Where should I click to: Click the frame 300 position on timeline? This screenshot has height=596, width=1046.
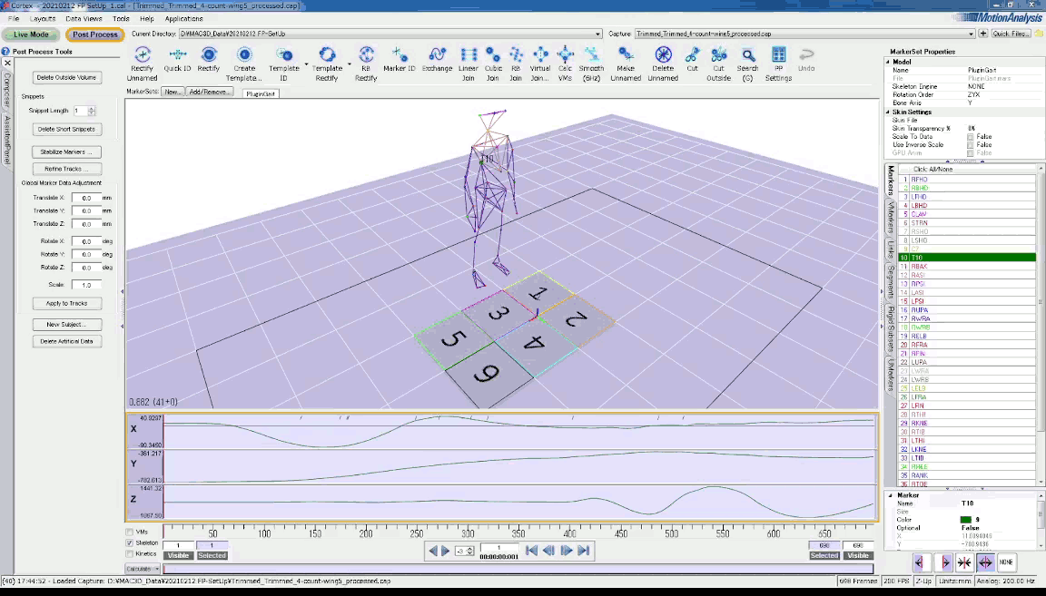click(x=468, y=532)
